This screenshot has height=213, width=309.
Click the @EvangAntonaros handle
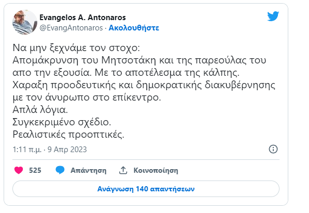[71, 28]
